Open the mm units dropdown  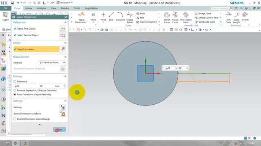(x=64, y=86)
